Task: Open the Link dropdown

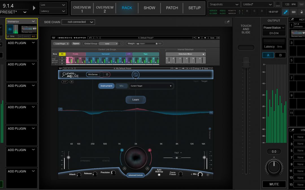Action: [x=53, y=5]
